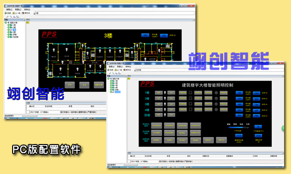Image resolution: width=291 pixels, height=174 pixels.
Task: Click the button right of the 4楼 row bulb
Action: 171,109
